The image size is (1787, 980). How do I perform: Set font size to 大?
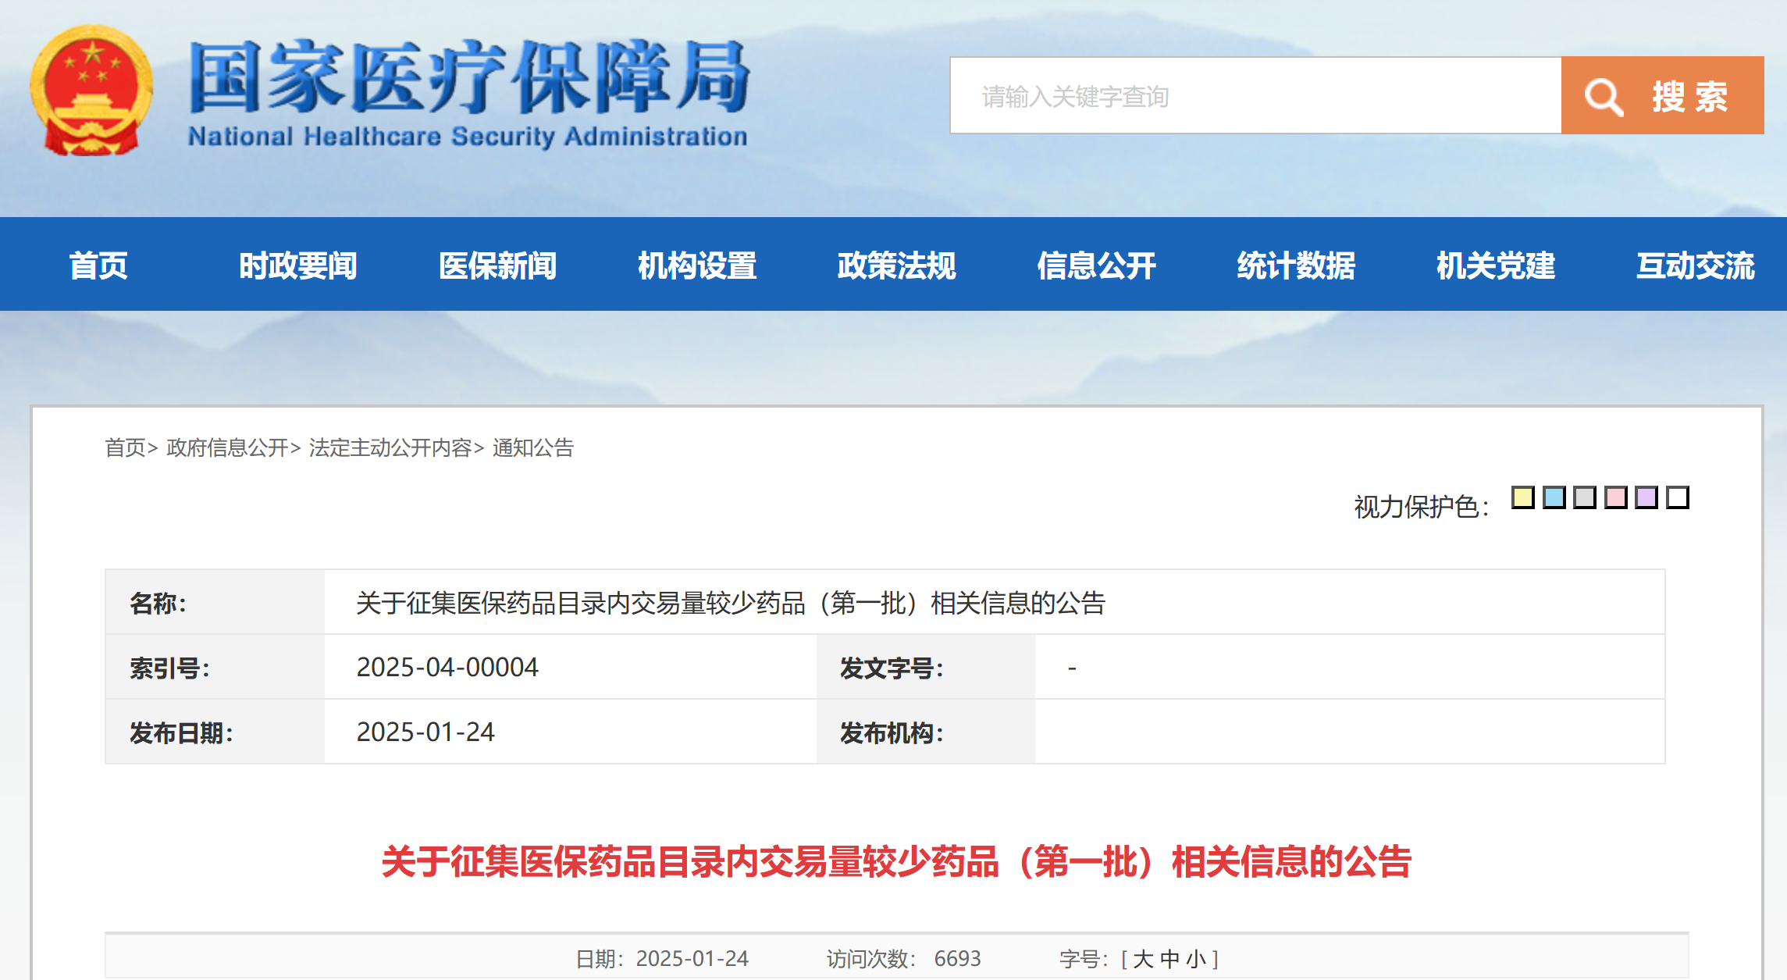1143,959
